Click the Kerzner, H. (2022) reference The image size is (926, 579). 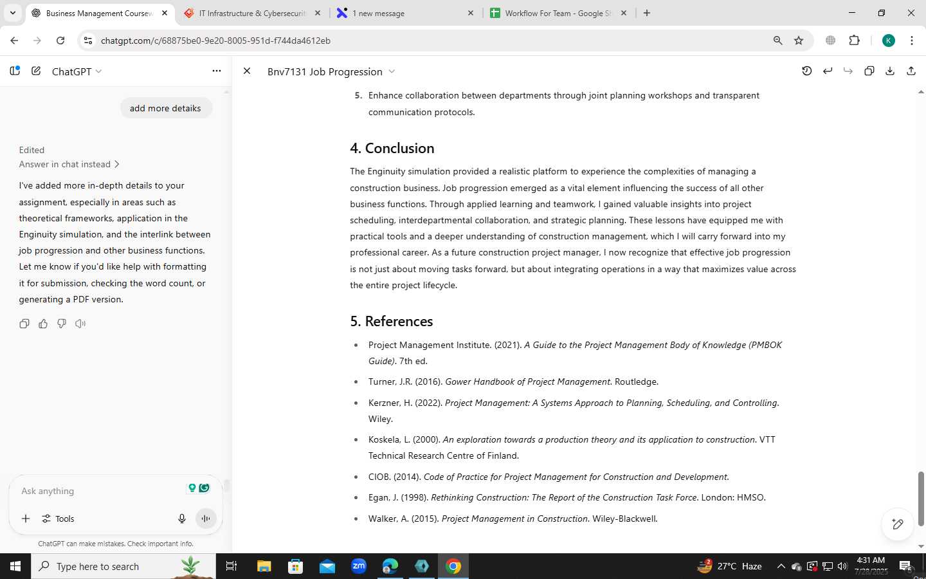pos(574,410)
